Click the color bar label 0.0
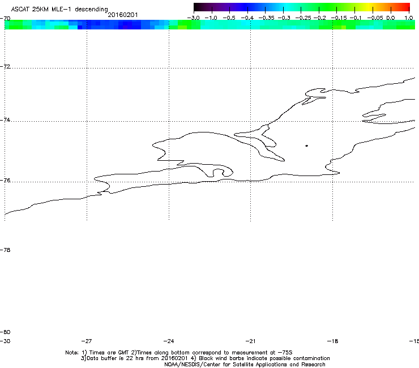 [391, 18]
